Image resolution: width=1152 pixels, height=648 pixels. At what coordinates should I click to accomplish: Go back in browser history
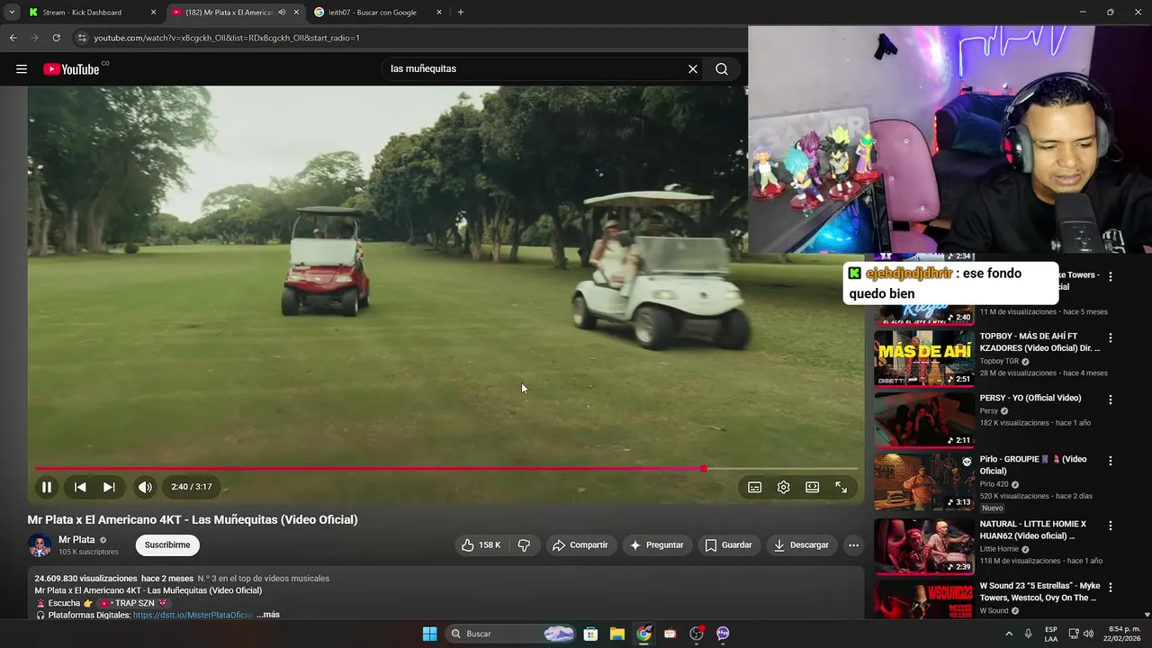[13, 38]
